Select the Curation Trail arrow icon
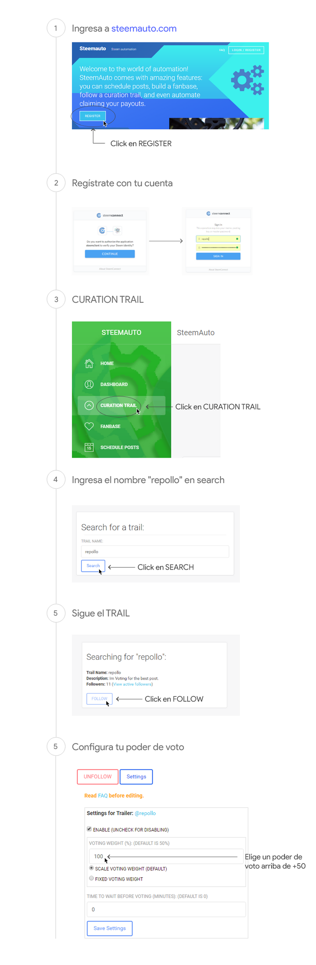316x965 pixels. coord(89,405)
